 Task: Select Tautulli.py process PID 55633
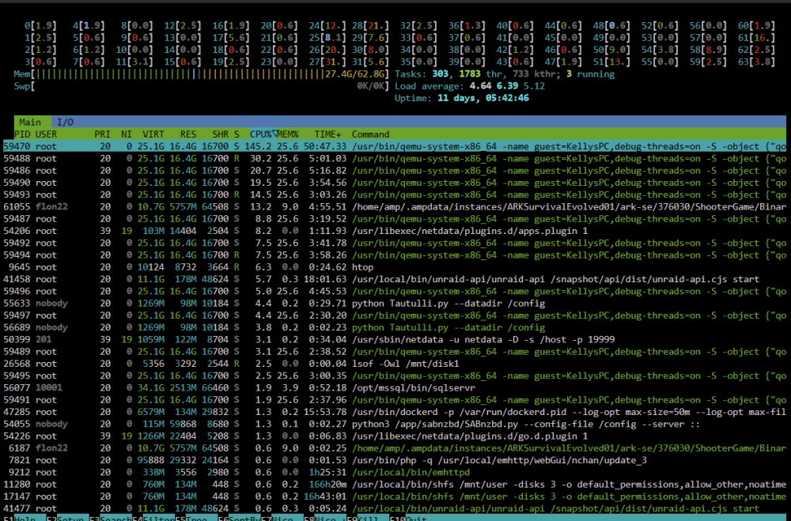tap(395, 303)
